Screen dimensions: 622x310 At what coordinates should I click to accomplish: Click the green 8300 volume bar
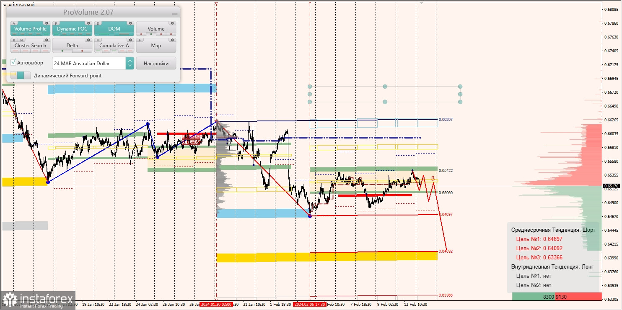(534, 297)
